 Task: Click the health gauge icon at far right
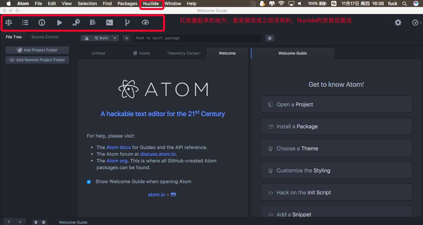coord(415,23)
